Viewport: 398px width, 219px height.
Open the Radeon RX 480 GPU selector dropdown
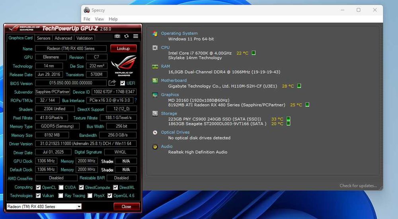point(44,207)
